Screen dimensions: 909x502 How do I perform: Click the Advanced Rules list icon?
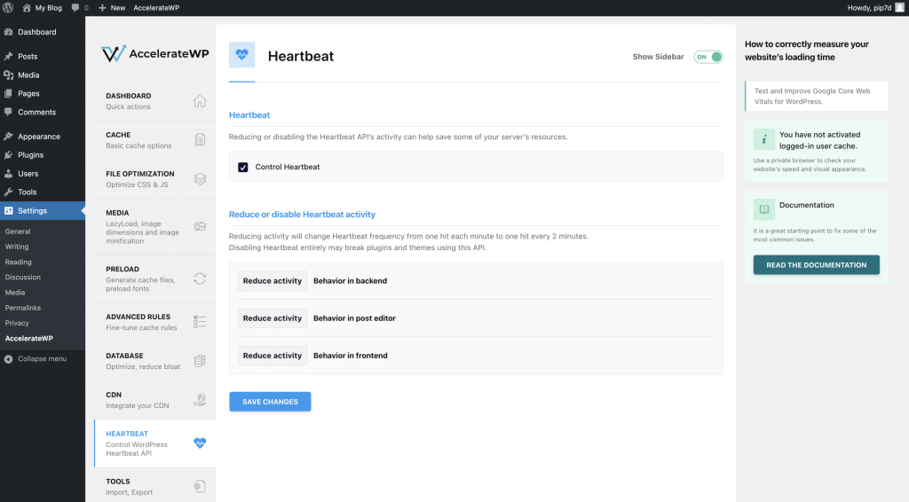click(x=200, y=322)
